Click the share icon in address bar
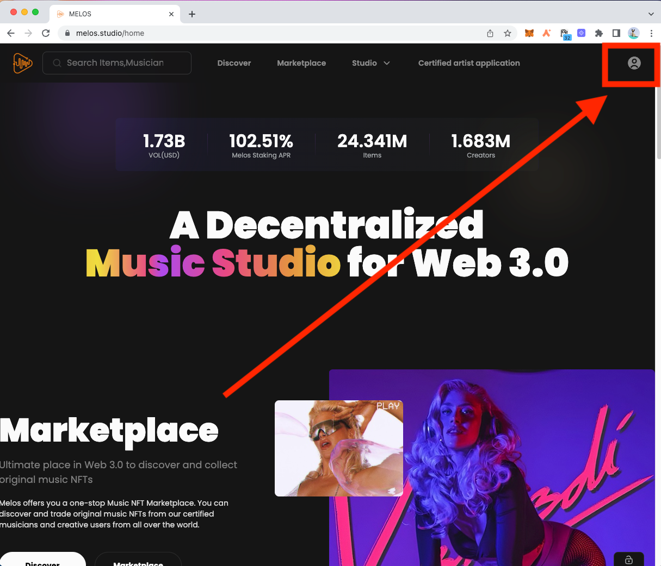661x566 pixels. click(x=490, y=33)
